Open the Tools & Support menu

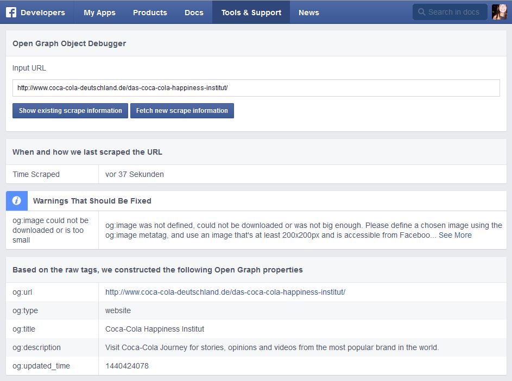(x=251, y=12)
